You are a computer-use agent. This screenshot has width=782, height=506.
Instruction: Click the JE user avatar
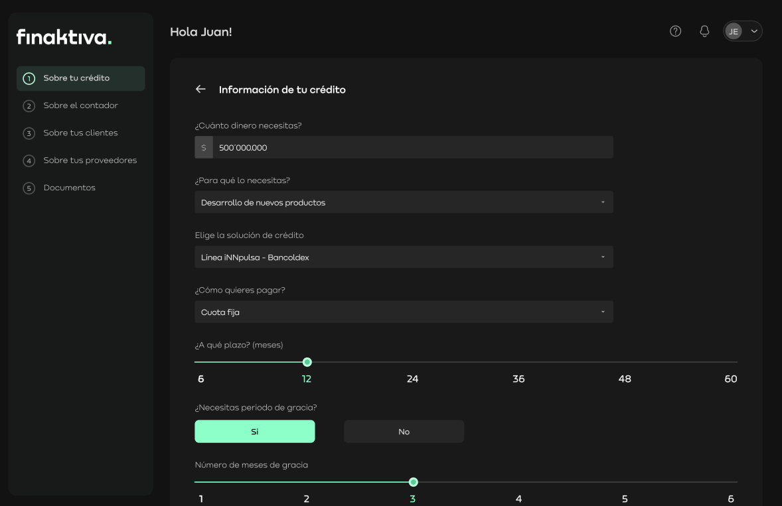734,31
